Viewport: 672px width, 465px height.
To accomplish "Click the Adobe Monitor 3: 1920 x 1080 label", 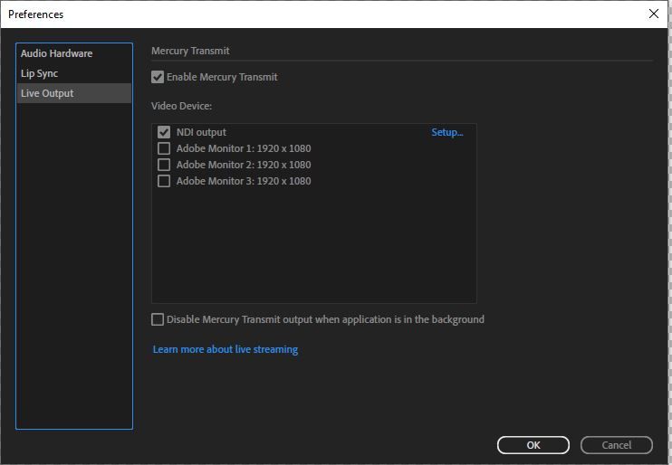I will click(x=243, y=181).
